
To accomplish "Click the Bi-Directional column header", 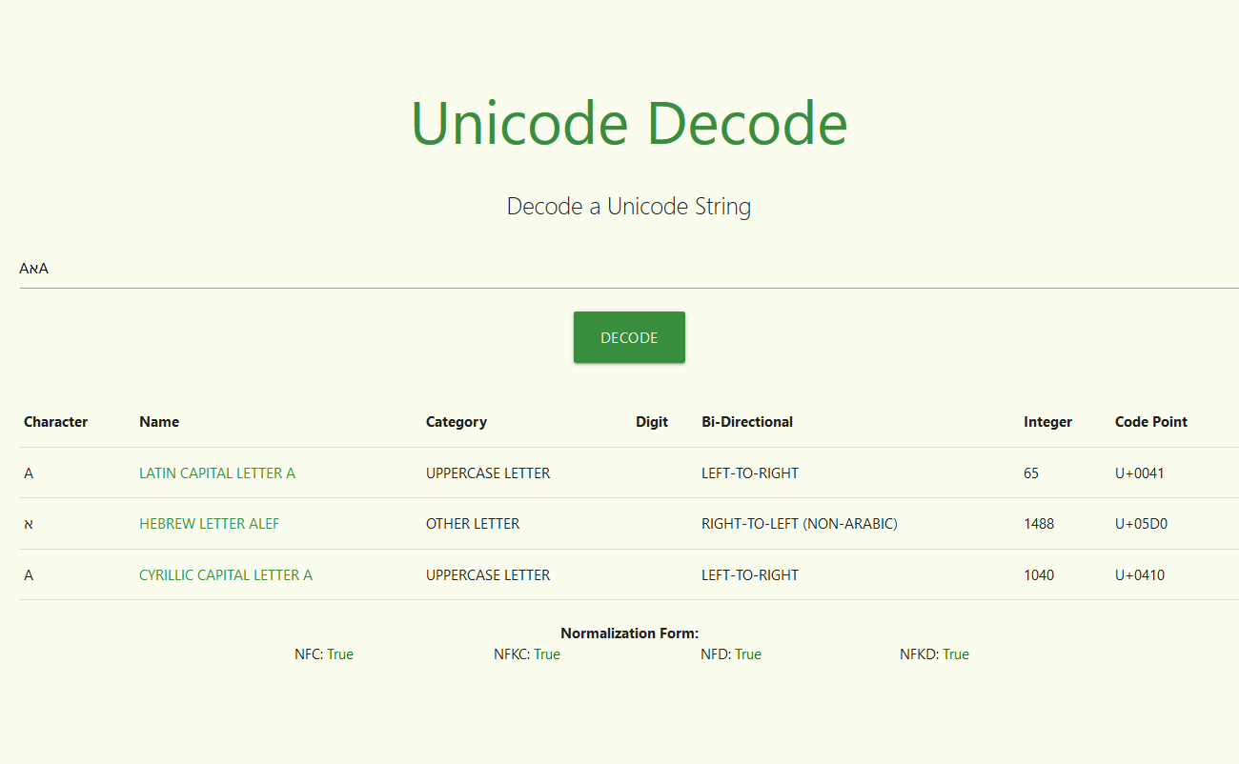I will [x=746, y=421].
